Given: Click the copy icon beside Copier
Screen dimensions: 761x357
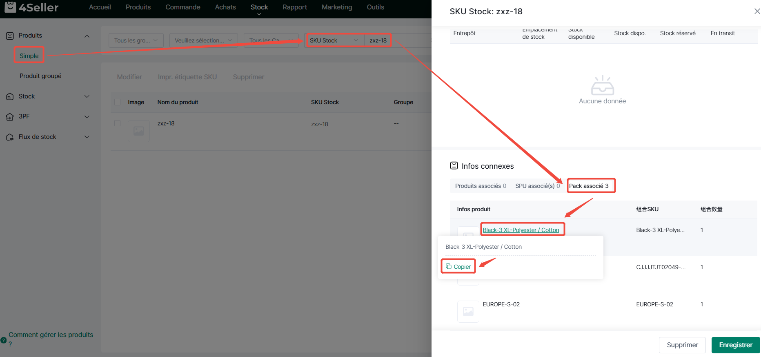Looking at the screenshot, I should 449,266.
